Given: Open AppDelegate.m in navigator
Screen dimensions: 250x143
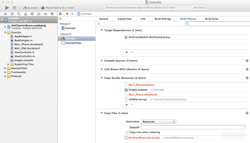Looking at the screenshot, I should [24, 40].
